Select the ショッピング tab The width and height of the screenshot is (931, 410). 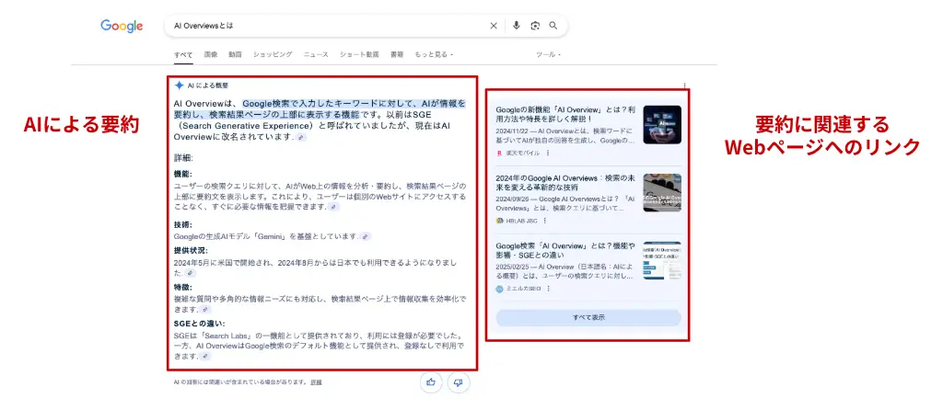[273, 54]
